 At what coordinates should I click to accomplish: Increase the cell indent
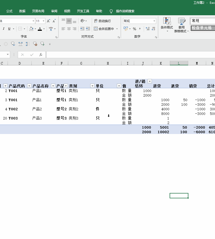click(x=88, y=29)
